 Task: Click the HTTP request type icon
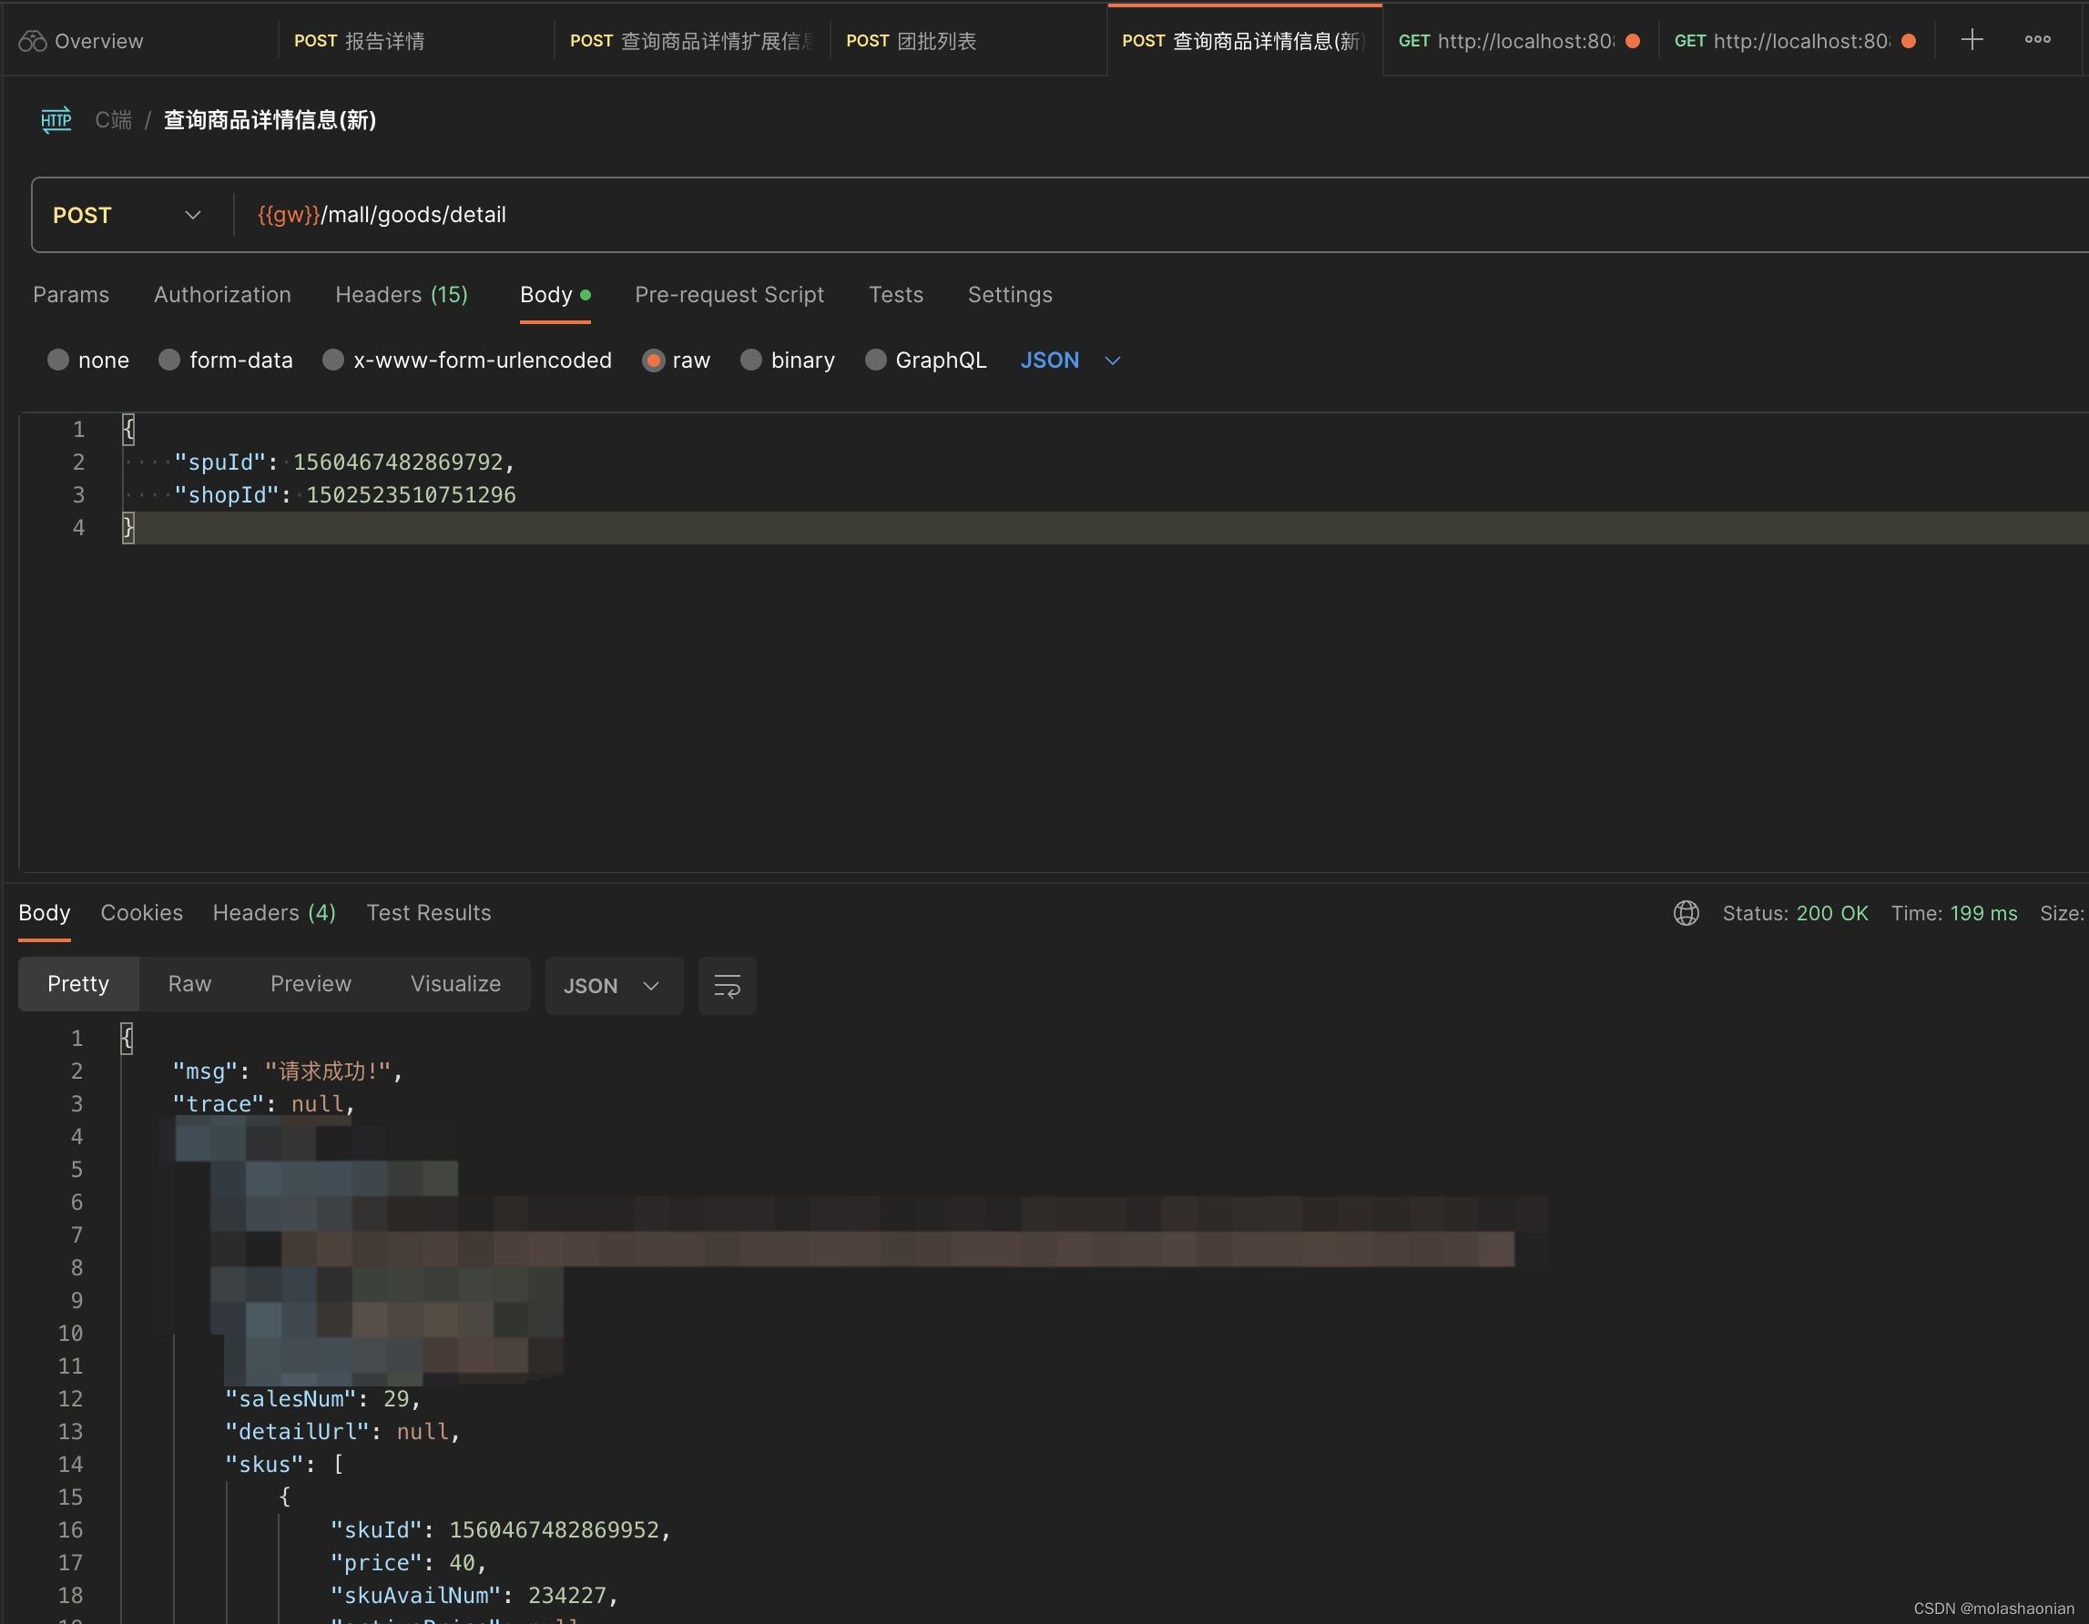56,119
